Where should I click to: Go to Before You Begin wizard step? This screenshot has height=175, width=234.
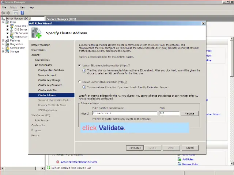41,45
